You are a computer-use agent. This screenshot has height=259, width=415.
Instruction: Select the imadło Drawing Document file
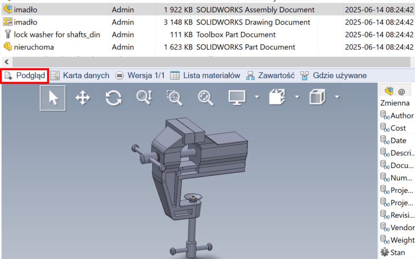tap(26, 22)
